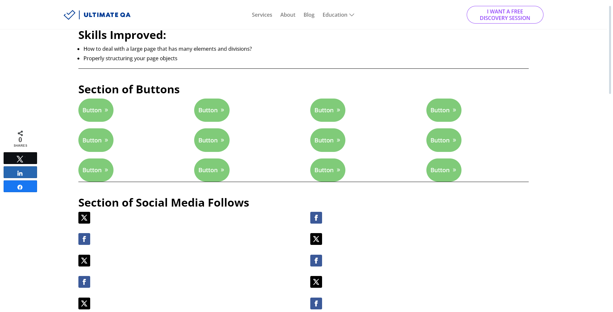Click second Button in the middle row

click(212, 140)
